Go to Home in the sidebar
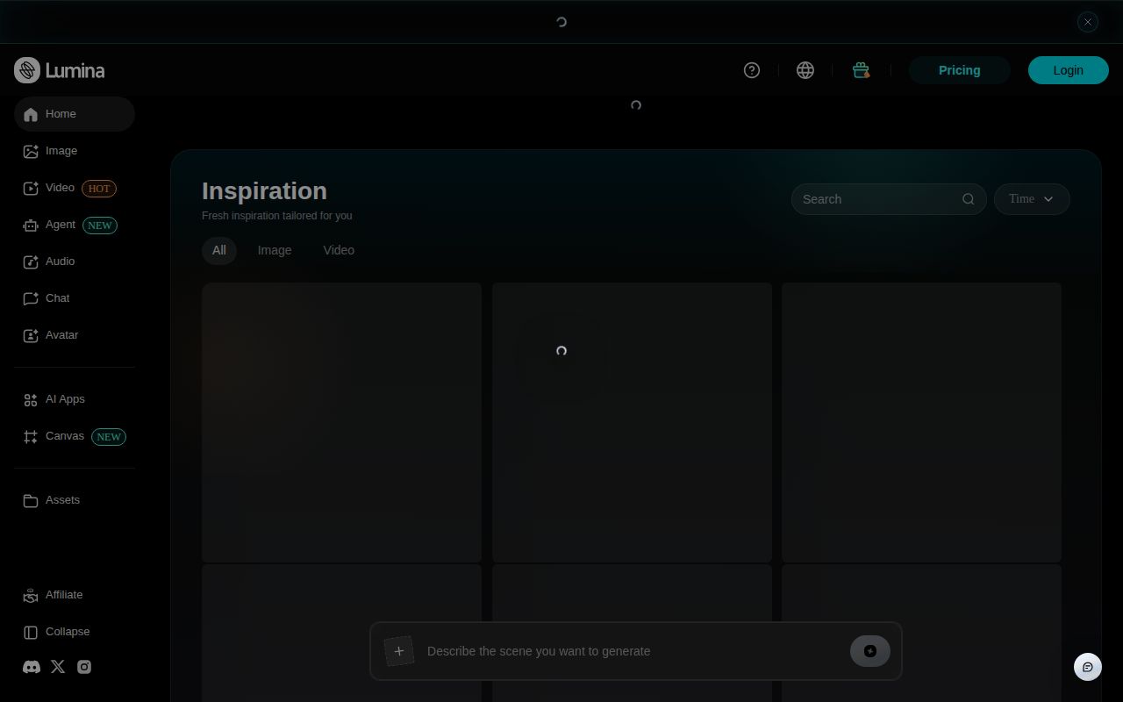 pyautogui.click(x=75, y=114)
